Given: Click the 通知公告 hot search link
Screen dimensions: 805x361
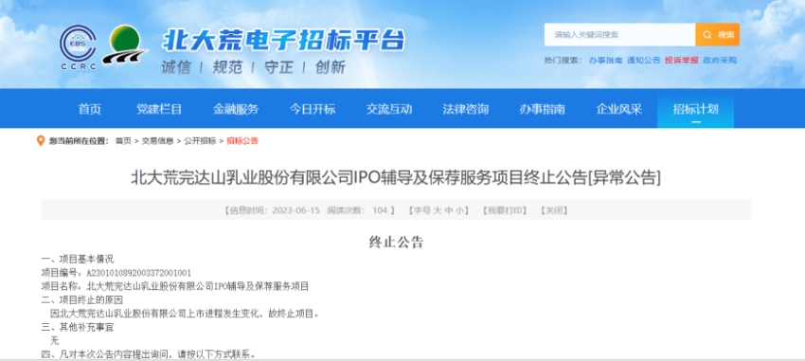Looking at the screenshot, I should pos(644,60).
